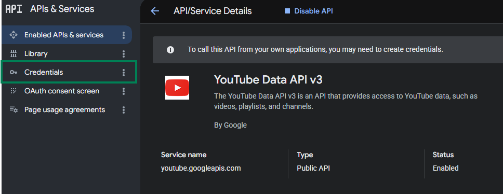Click the OAuth consent screen icon
Screen dimensions: 503x194
click(x=13, y=91)
